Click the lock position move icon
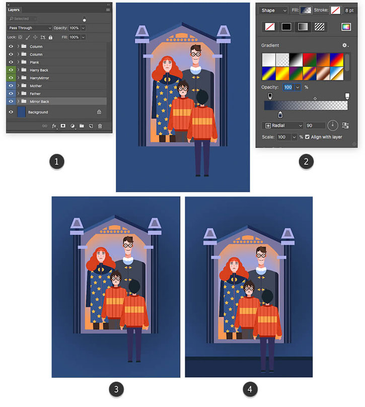 click(x=35, y=37)
